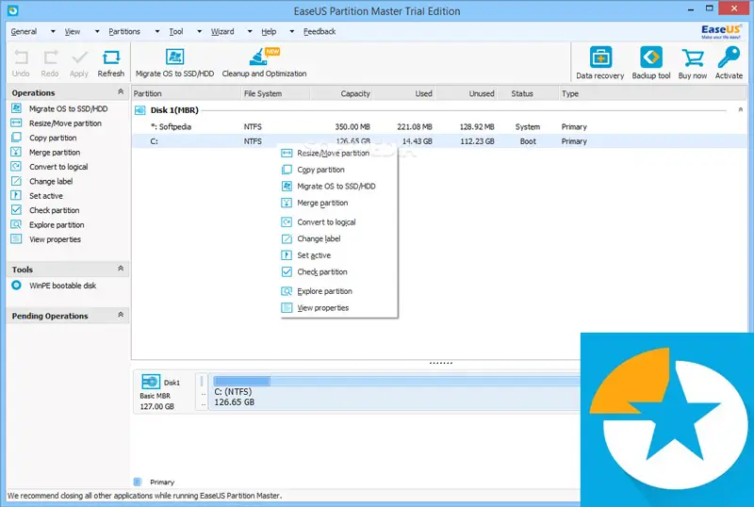Open the Wizard menu dropdown arrow

pyautogui.click(x=250, y=31)
